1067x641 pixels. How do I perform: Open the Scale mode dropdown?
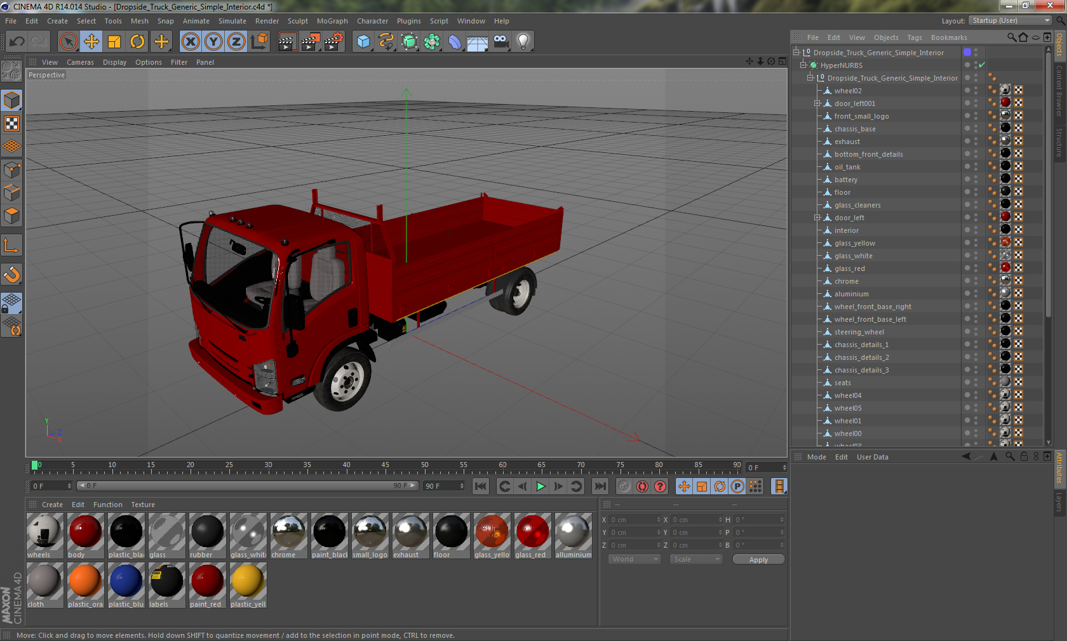(697, 559)
